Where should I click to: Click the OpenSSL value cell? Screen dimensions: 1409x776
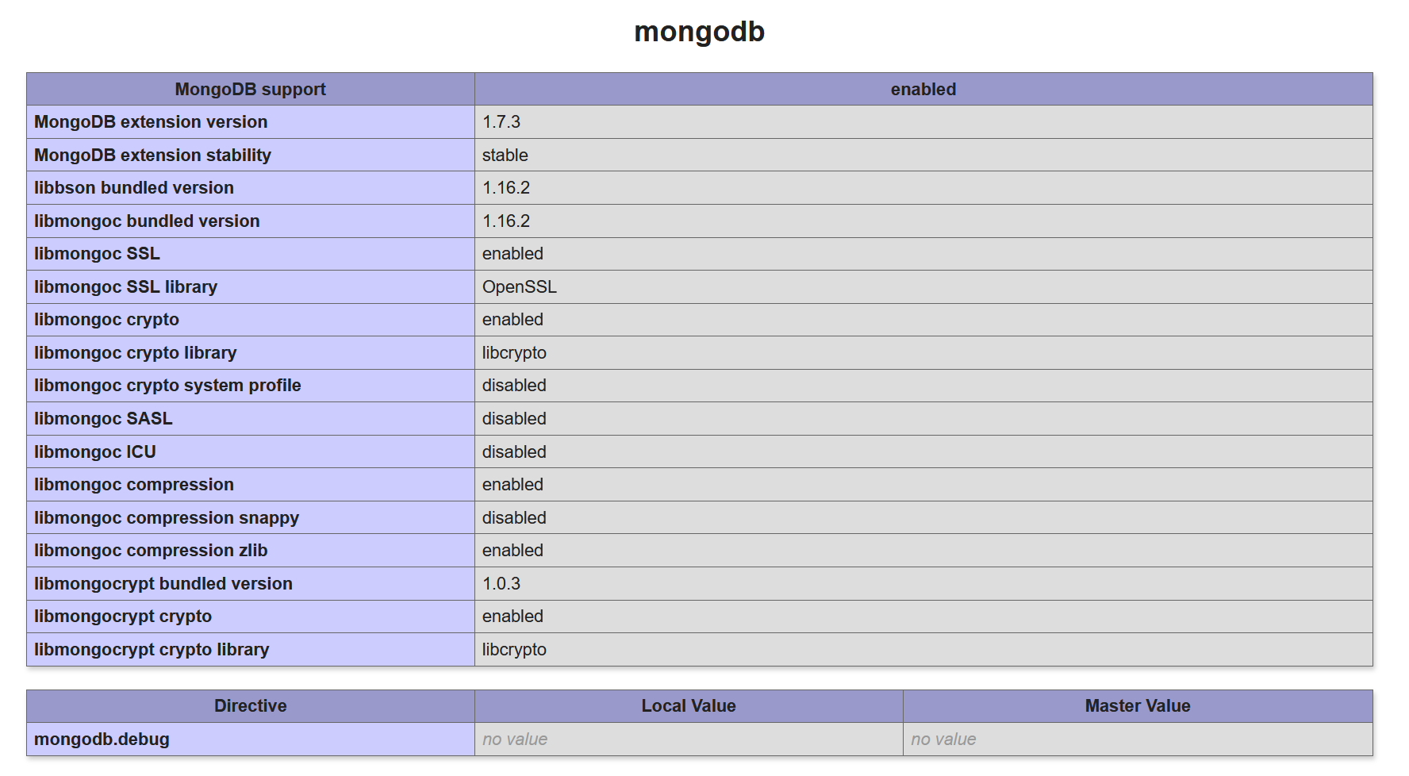520,287
